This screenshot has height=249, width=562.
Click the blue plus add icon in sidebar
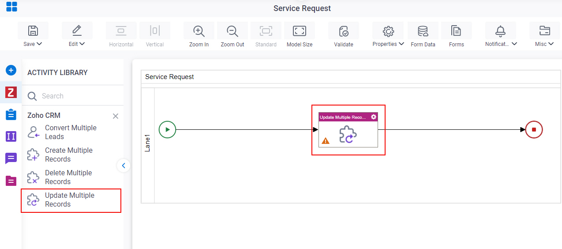[x=11, y=70]
